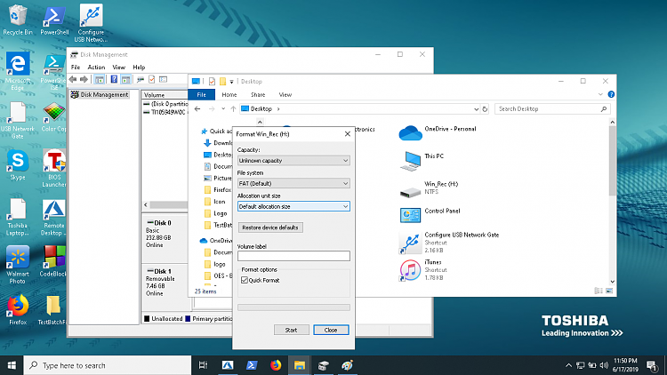Click the Search Desktop box
Viewport: 667px width, 375px height.
point(551,108)
